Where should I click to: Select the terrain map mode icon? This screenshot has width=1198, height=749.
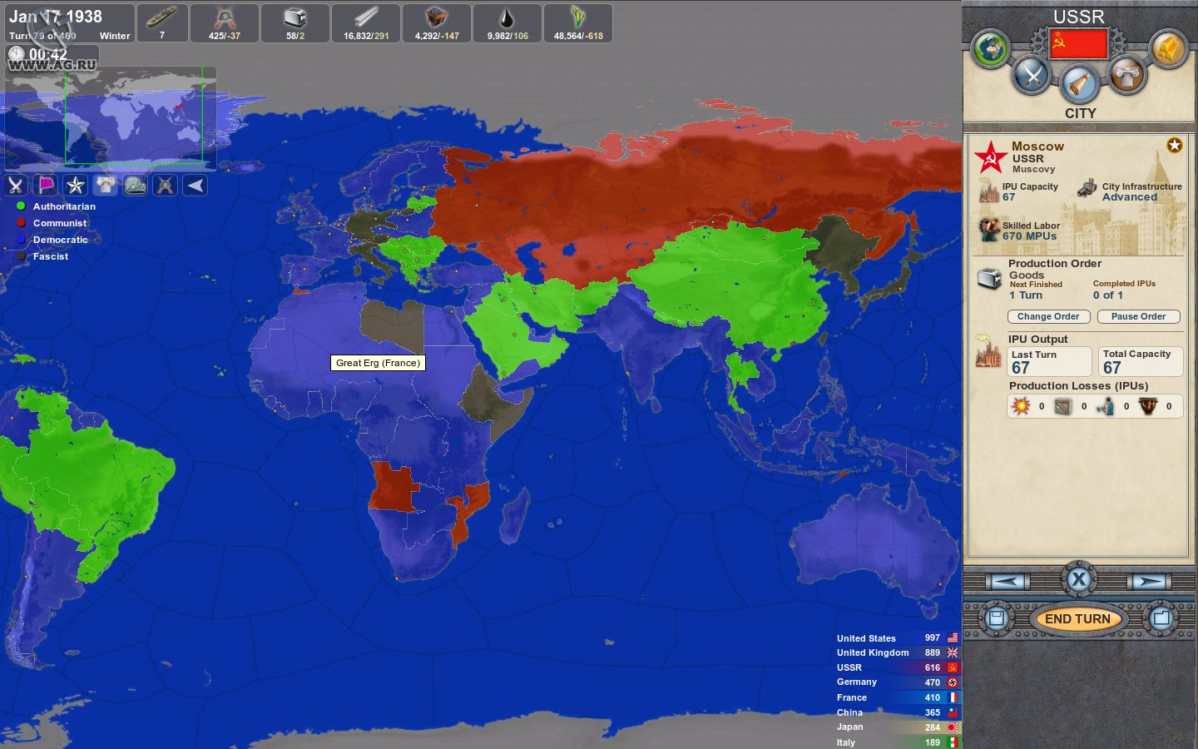136,186
